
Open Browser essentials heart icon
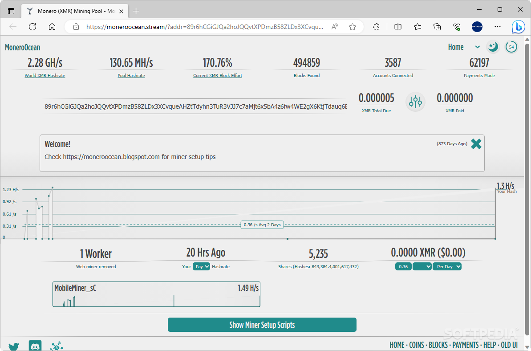pyautogui.click(x=457, y=27)
